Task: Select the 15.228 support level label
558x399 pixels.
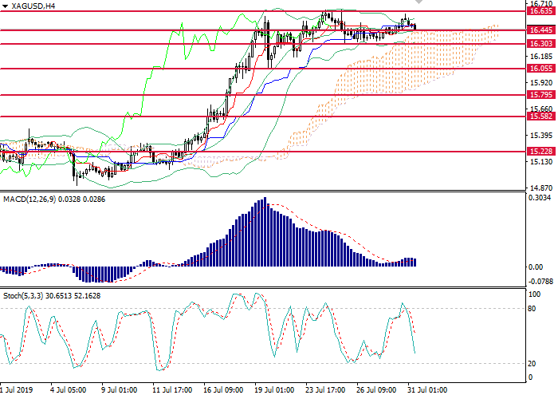Action: tap(541, 152)
